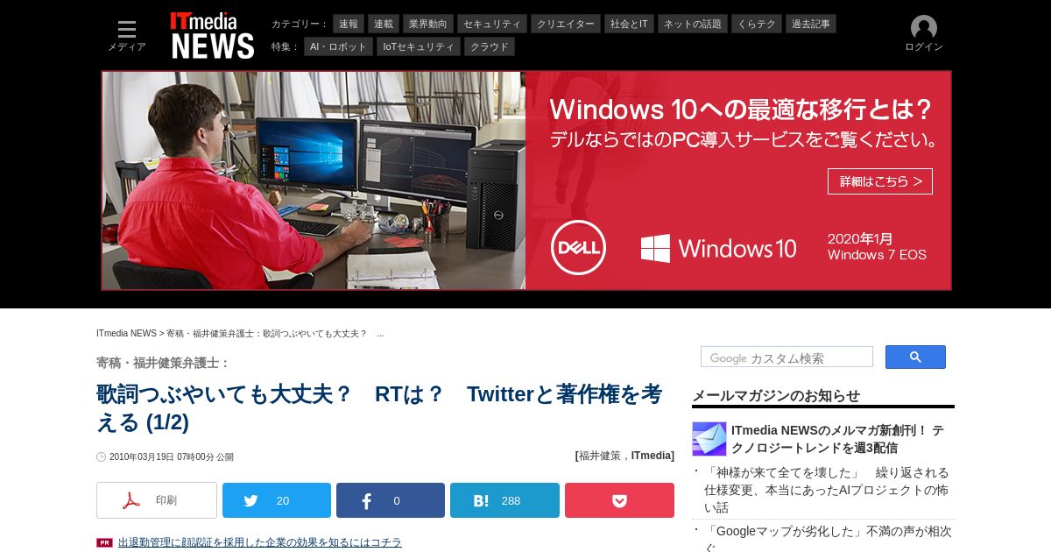Click the ITmedia NEWS logo

[x=213, y=36]
